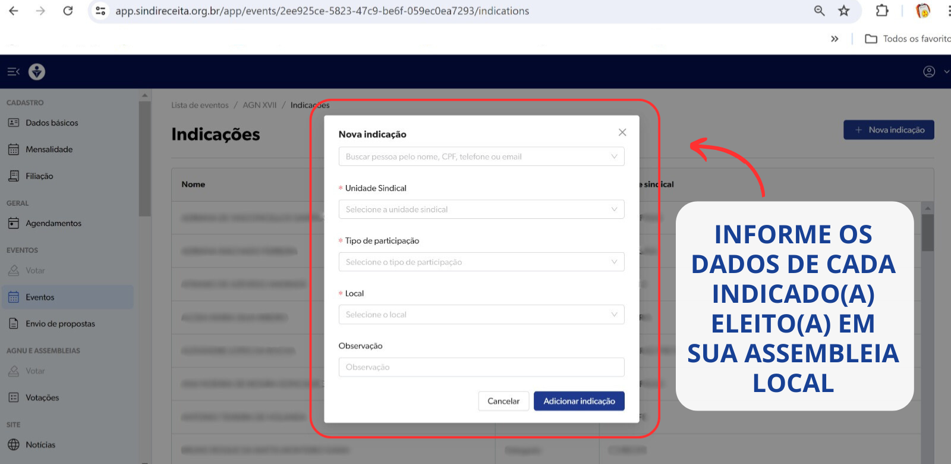The image size is (951, 464).
Task: Click the person search field
Action: [475, 156]
